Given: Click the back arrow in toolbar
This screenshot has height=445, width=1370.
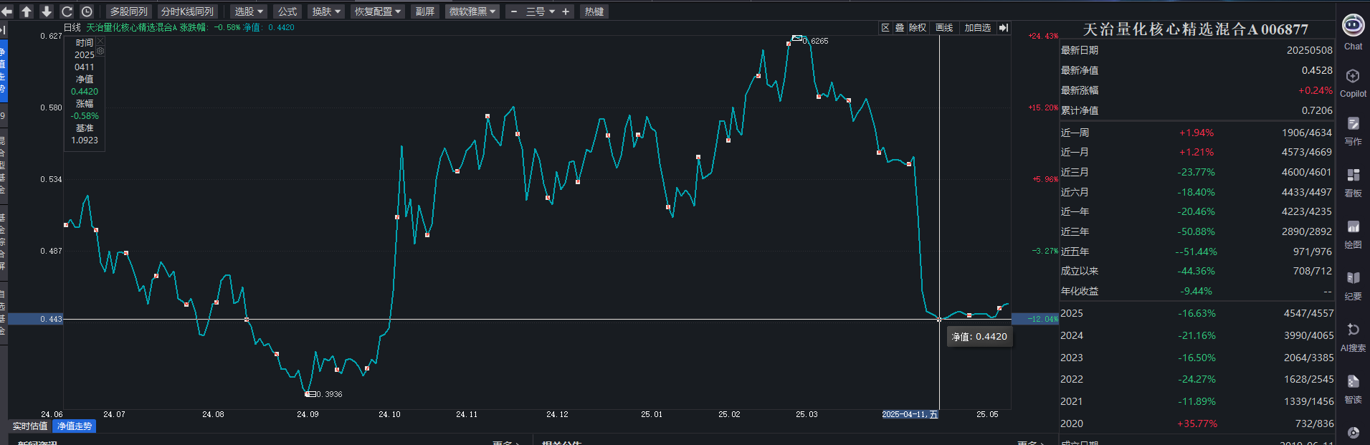Looking at the screenshot, I should tap(7, 11).
